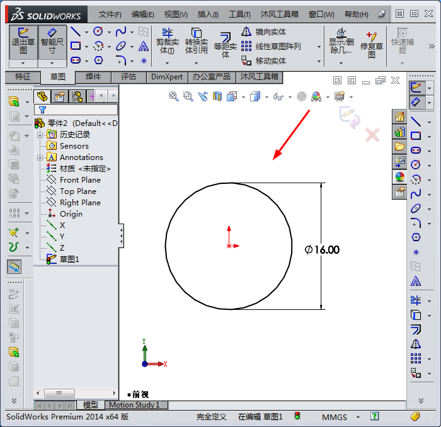This screenshot has width=441, height=427.
Task: Expand the Annotations folder node
Action: click(x=40, y=157)
